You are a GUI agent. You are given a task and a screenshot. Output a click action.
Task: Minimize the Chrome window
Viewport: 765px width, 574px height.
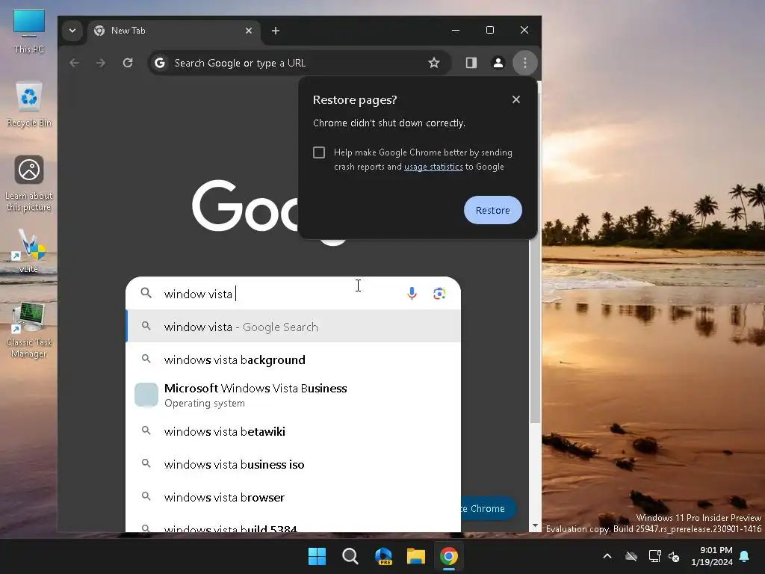pyautogui.click(x=456, y=30)
